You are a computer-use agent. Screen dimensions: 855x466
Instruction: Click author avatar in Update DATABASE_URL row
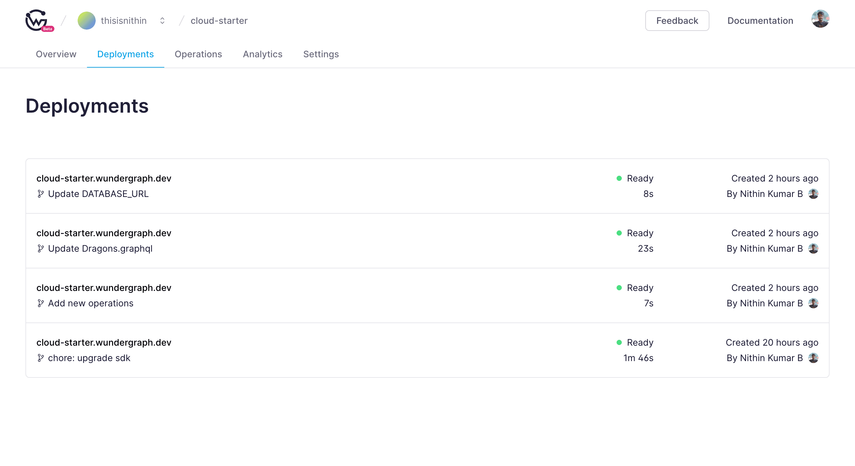coord(813,194)
